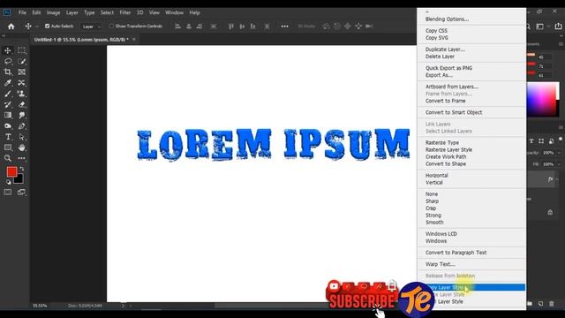Swap foreground and background colors
The height and width of the screenshot is (318, 565).
click(22, 169)
